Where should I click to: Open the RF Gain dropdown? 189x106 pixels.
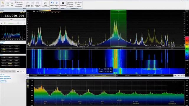coord(28,4)
